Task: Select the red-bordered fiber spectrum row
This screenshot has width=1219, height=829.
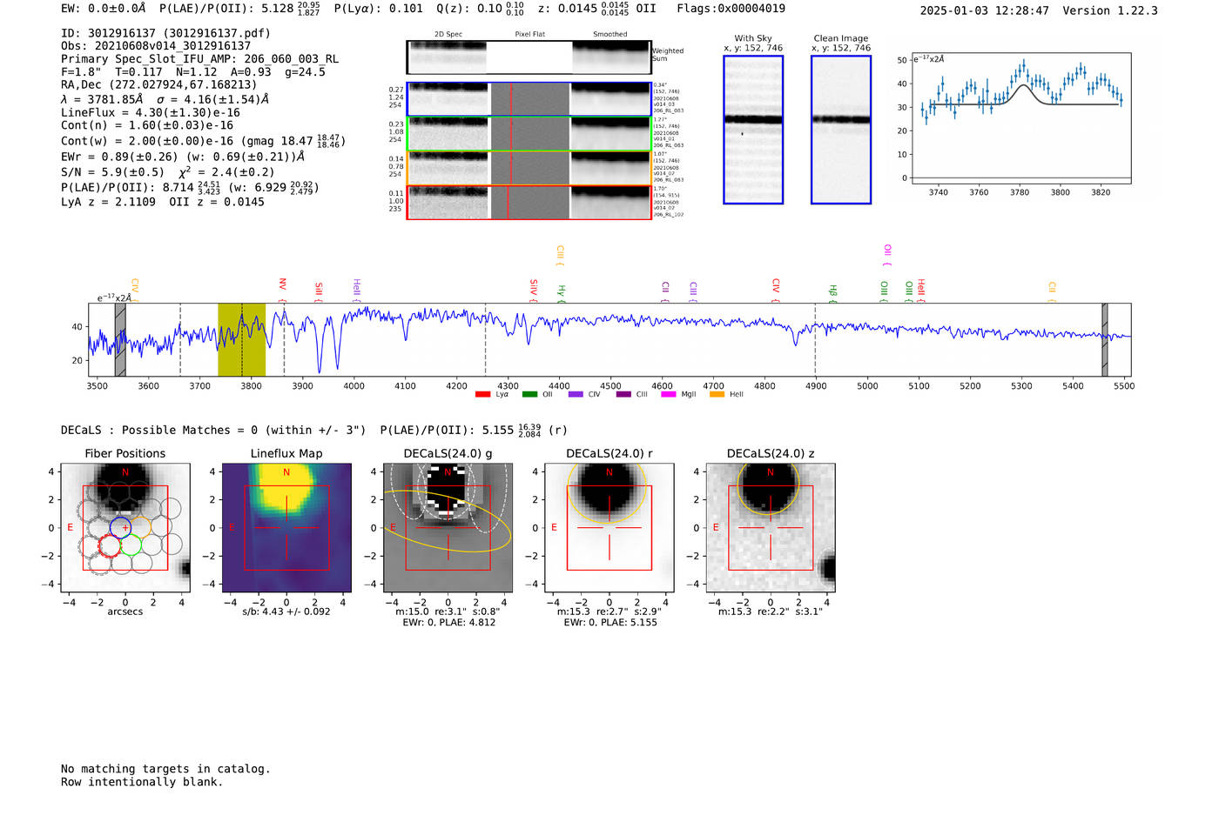Action: pos(529,203)
